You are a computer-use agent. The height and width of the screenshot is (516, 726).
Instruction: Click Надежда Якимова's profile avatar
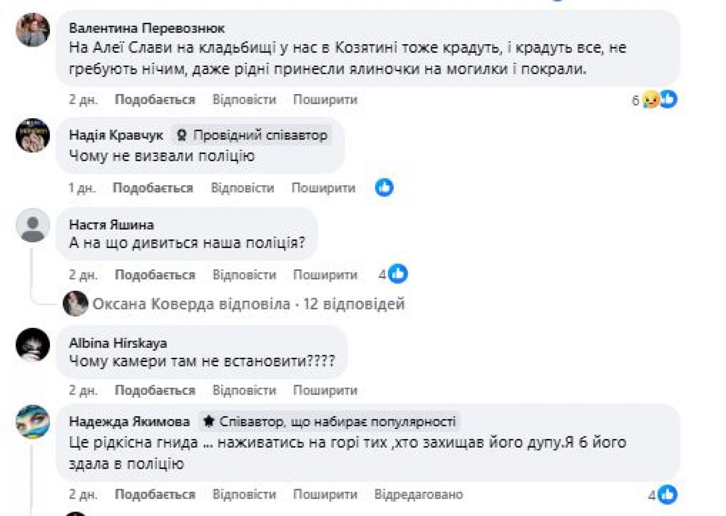tap(33, 422)
